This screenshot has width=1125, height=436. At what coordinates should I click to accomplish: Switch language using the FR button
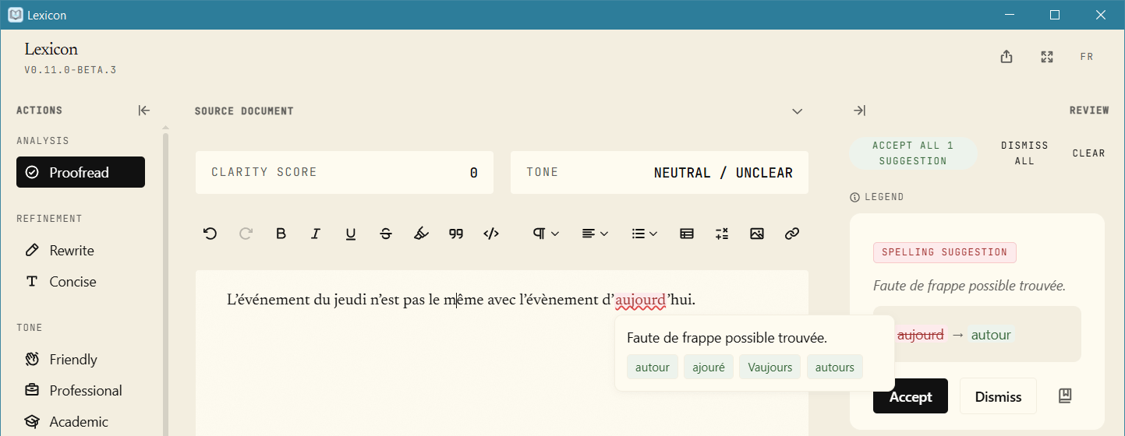[1087, 57]
